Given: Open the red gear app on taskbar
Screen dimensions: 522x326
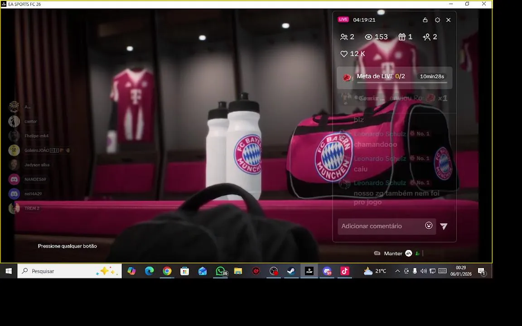Looking at the screenshot, I should tap(256, 271).
